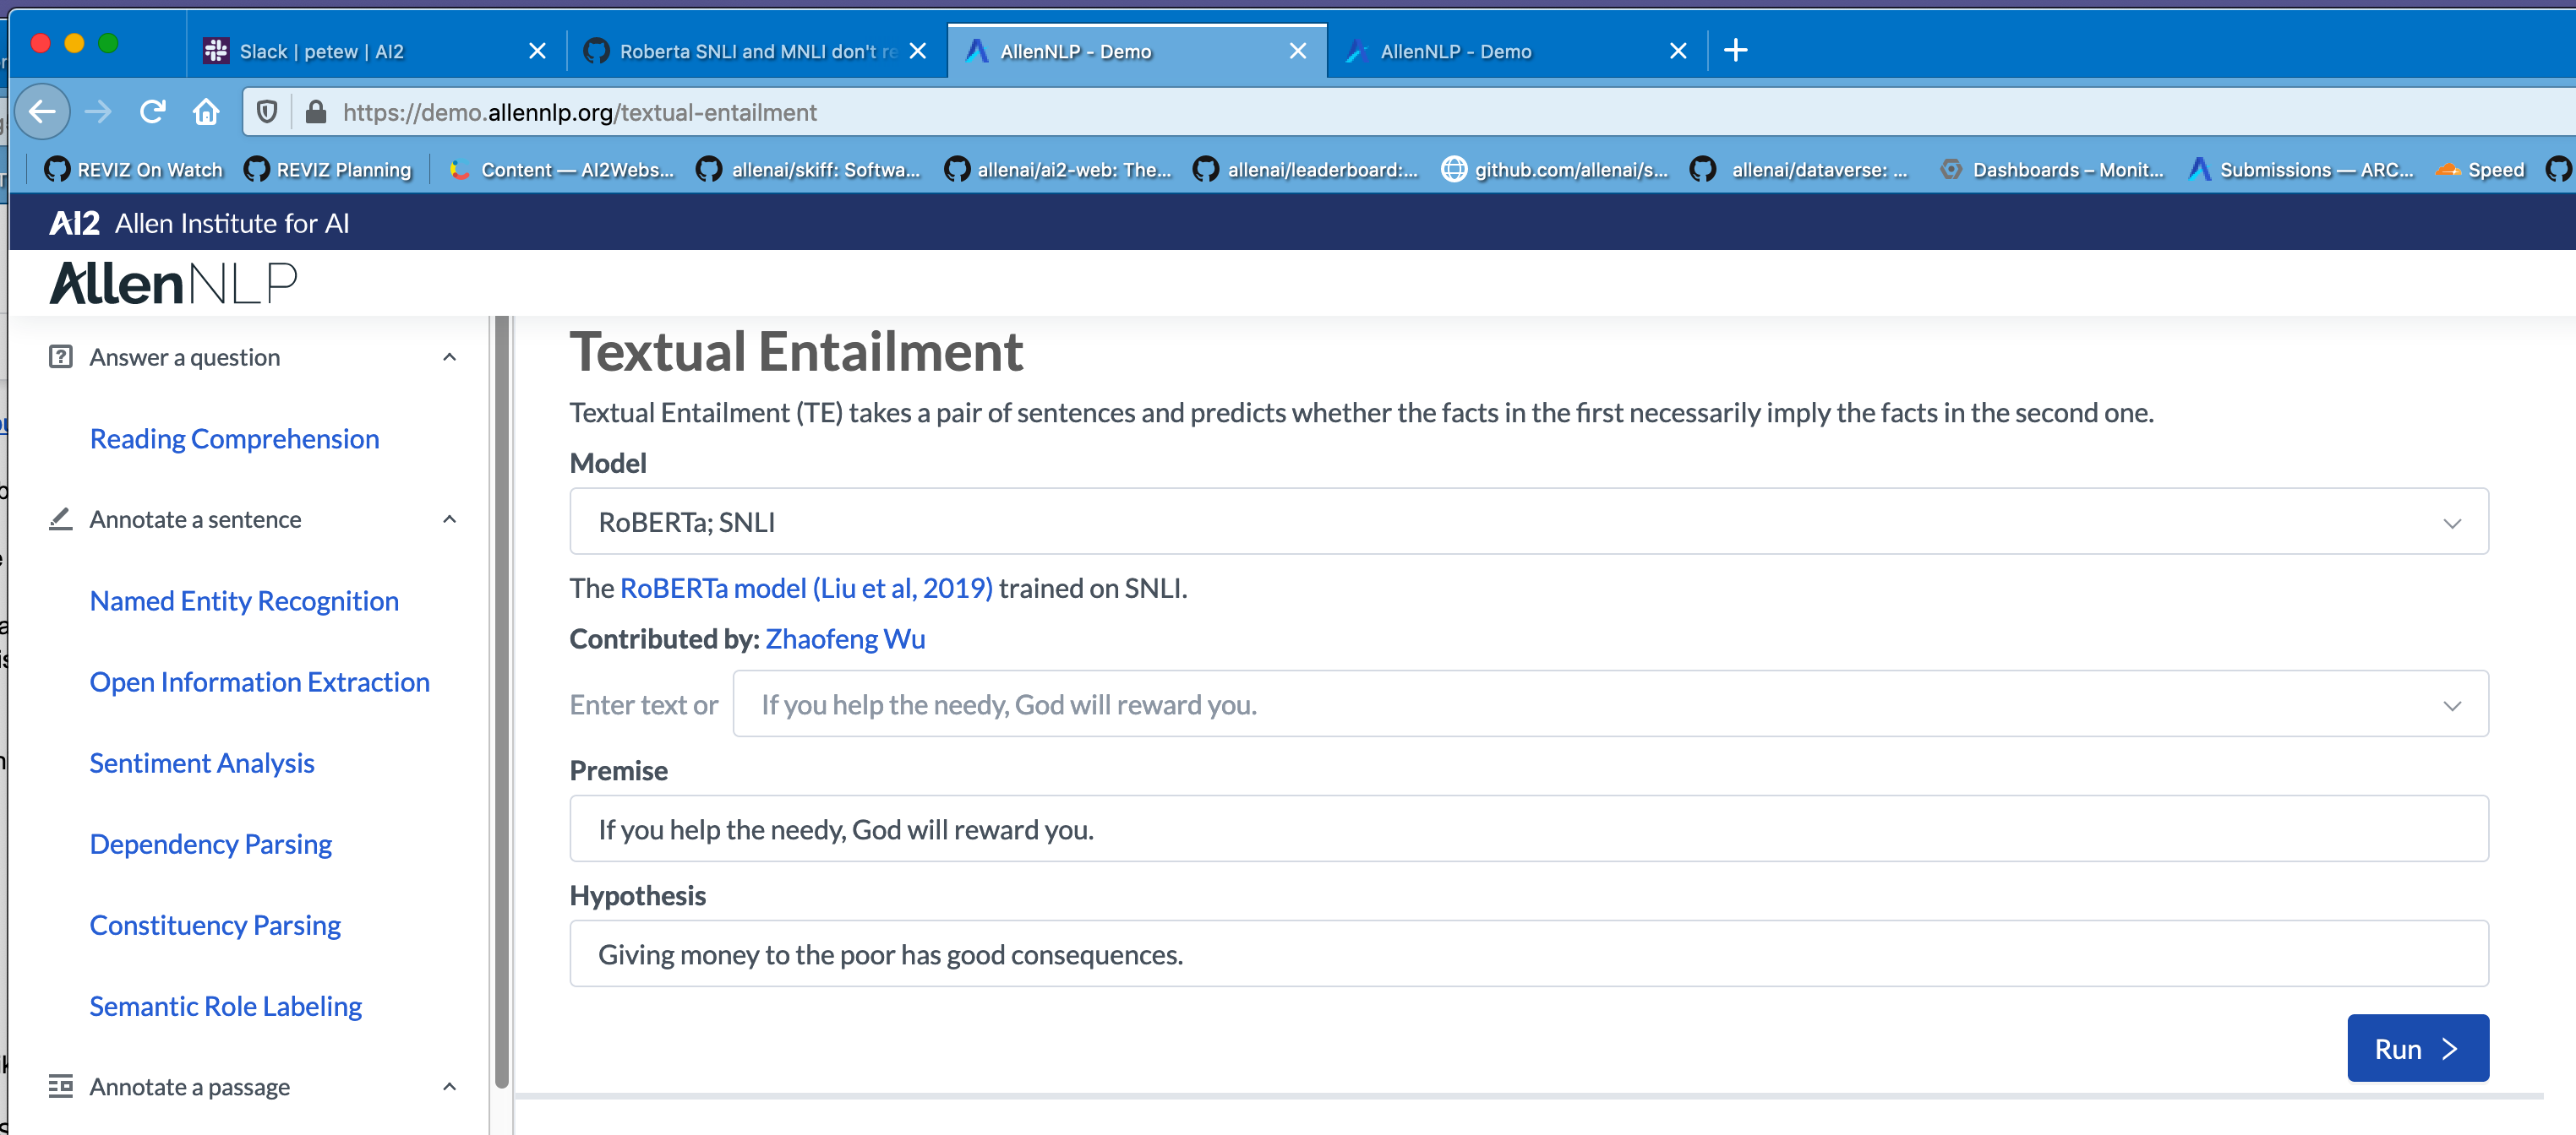Screen dimensions: 2576x1135
Task: Click the browser home icon
Action: [206, 112]
